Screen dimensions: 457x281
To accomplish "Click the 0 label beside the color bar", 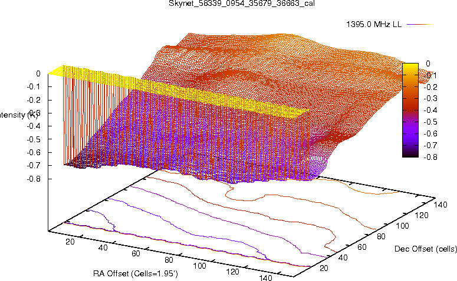I will [428, 63].
